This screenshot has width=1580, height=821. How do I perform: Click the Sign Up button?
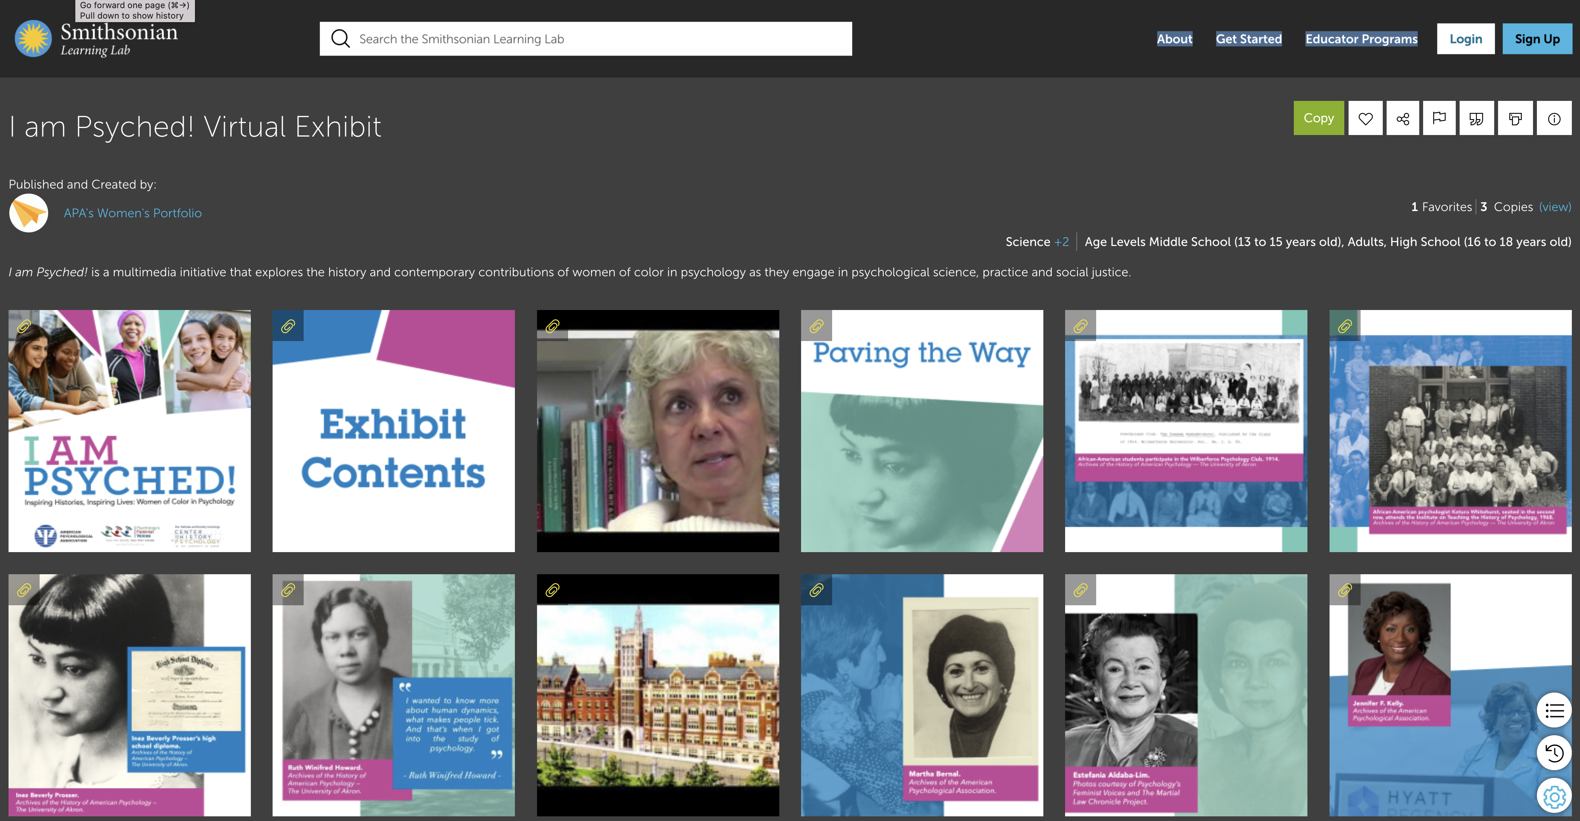(1537, 38)
